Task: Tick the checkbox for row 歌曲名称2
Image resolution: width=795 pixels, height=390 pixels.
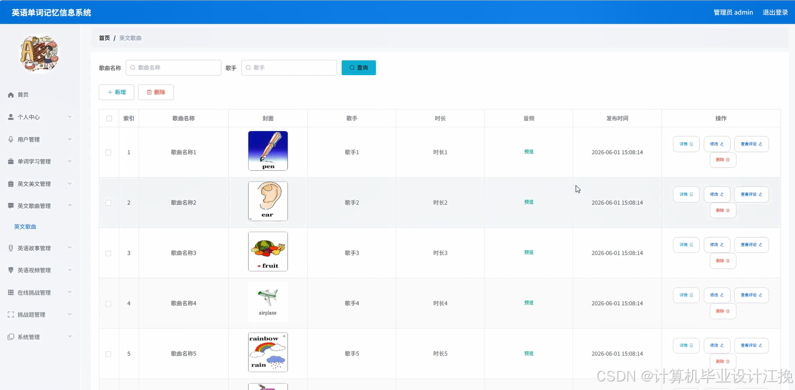Action: pos(109,203)
